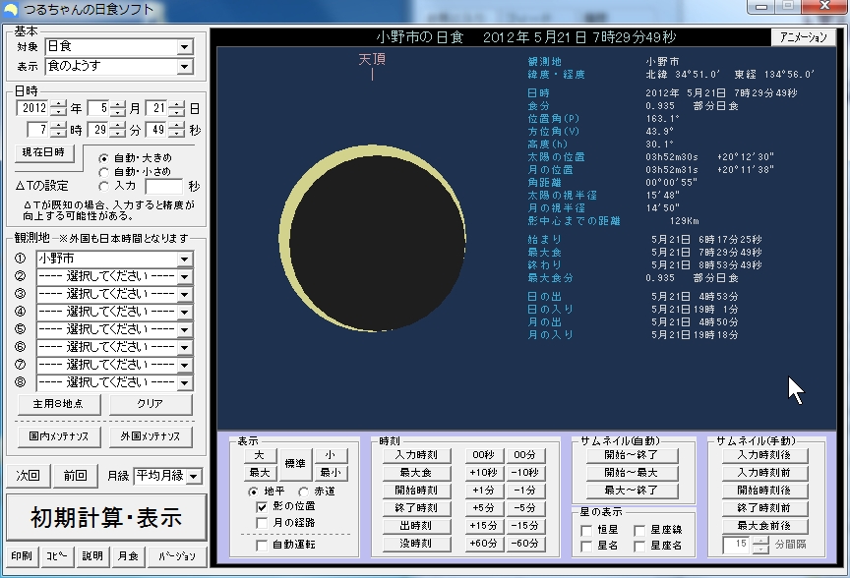Viewport: 850px width, 578px height.
Task: Click the 初期計算・表示 button
Action: click(106, 517)
